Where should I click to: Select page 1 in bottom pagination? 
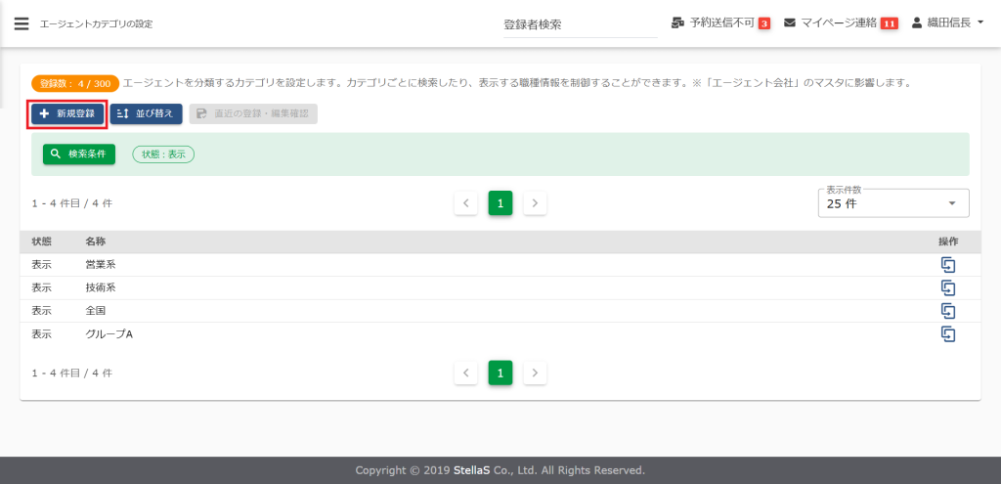pyautogui.click(x=500, y=373)
